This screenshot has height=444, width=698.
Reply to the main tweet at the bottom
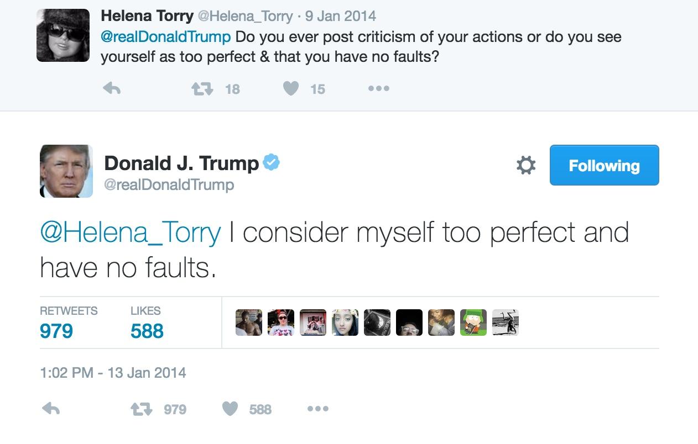pos(51,409)
